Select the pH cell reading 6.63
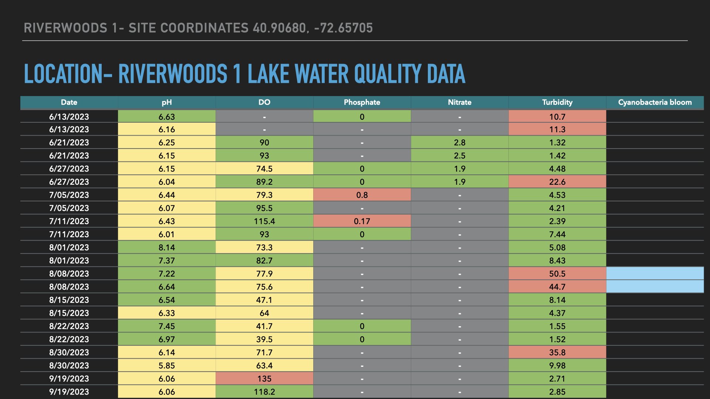710x399 pixels. pyautogui.click(x=167, y=116)
